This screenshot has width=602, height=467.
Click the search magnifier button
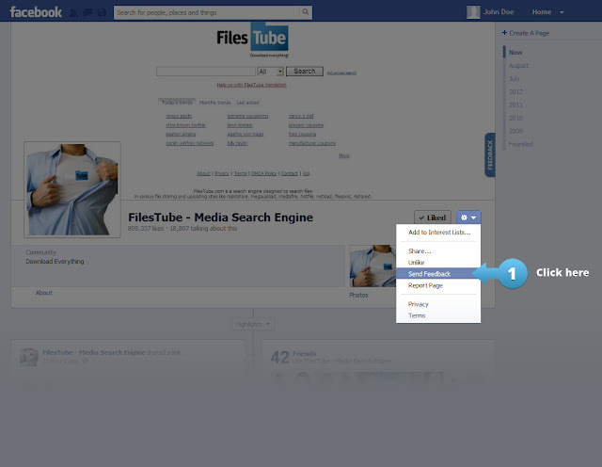(305, 12)
